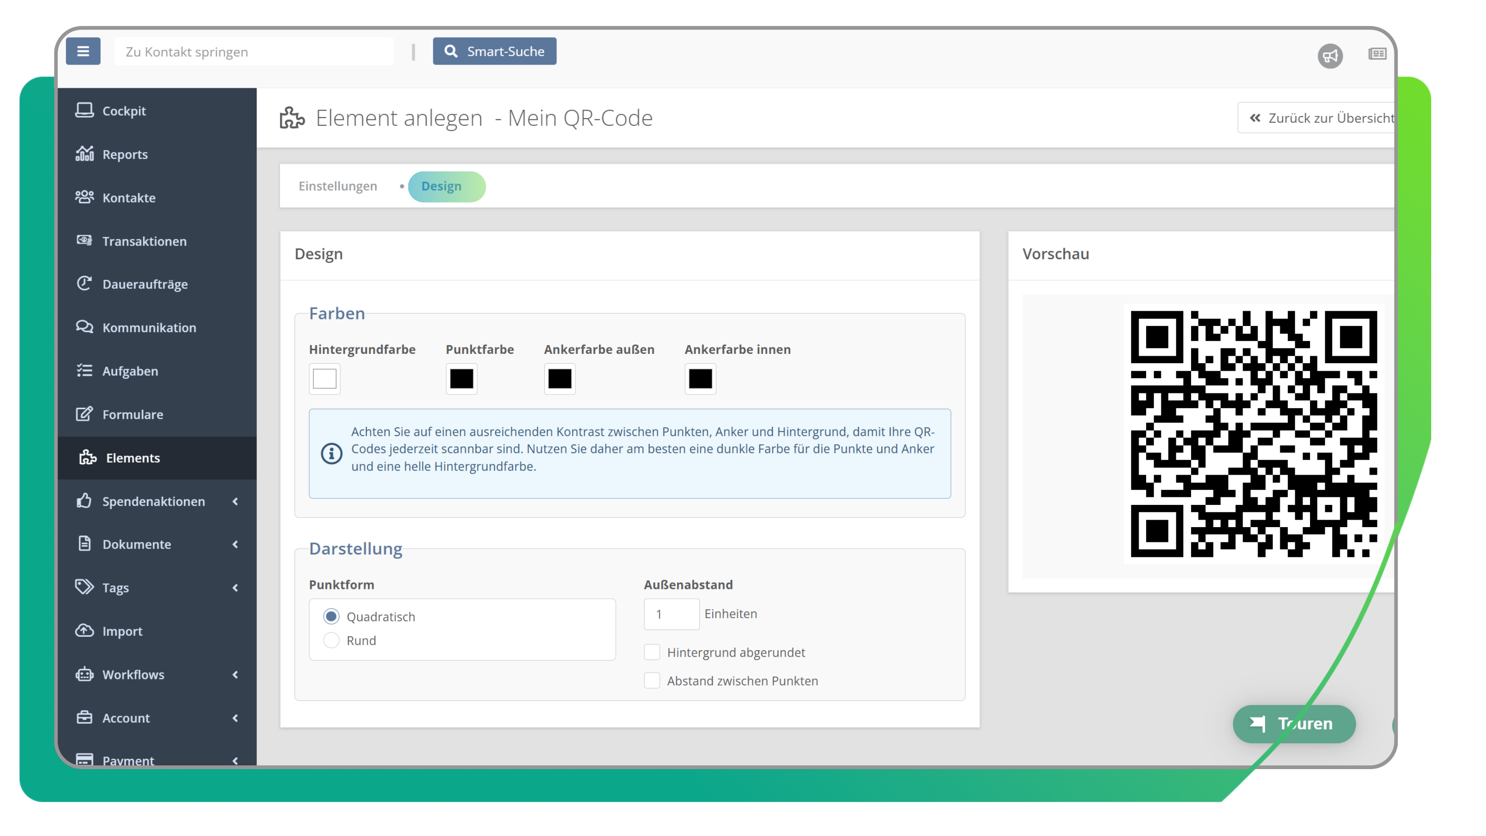Enable Hintergrund abgerundet

click(652, 652)
